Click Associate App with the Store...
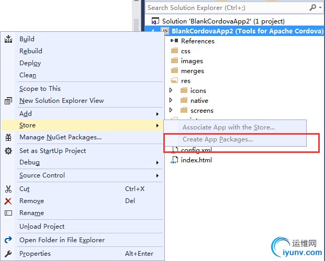This screenshot has width=325, height=261. pos(235,127)
